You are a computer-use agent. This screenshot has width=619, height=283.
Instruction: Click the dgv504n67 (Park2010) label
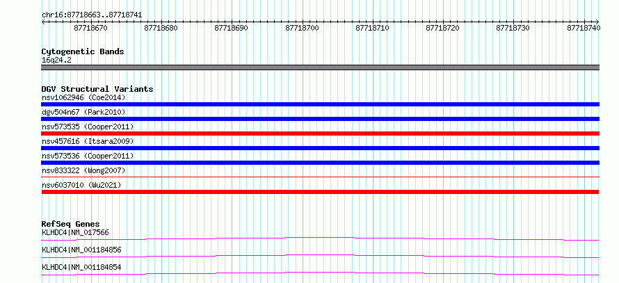coord(83,112)
